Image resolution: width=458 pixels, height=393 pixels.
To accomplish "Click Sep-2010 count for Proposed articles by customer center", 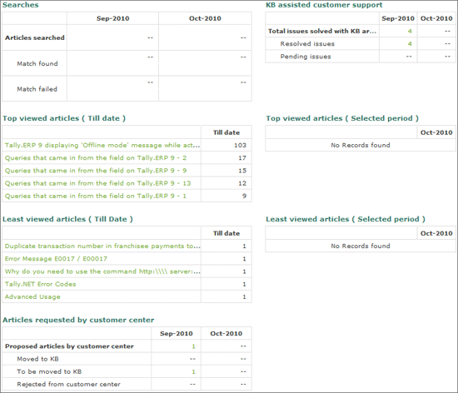I will 193,346.
